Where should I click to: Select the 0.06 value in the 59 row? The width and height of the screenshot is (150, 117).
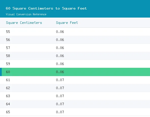(60, 64)
